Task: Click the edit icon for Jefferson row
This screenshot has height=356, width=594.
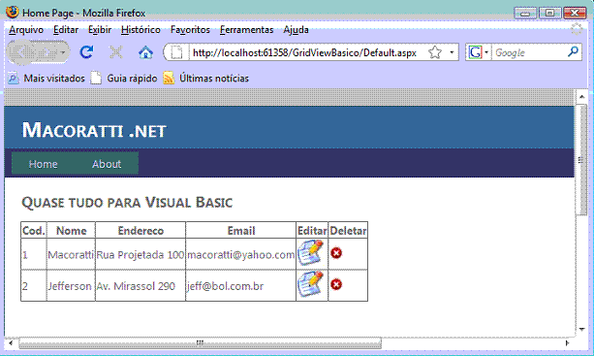Action: click(x=311, y=284)
